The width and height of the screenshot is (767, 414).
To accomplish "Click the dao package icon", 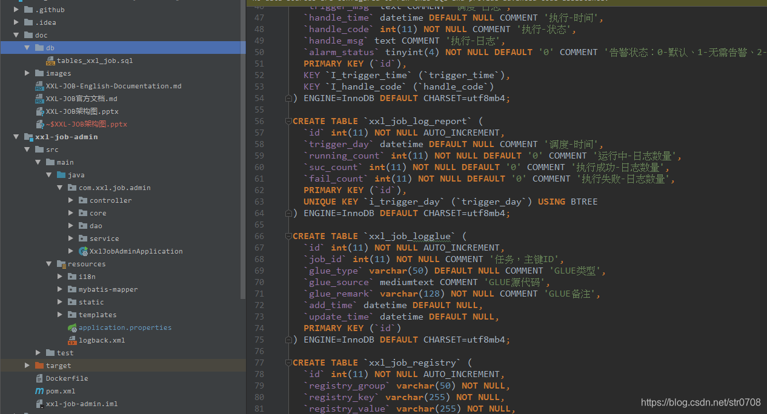I will [x=83, y=226].
